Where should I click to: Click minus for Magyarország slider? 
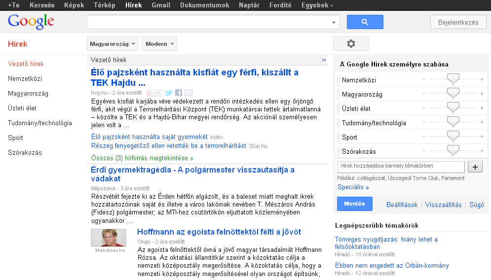point(424,94)
